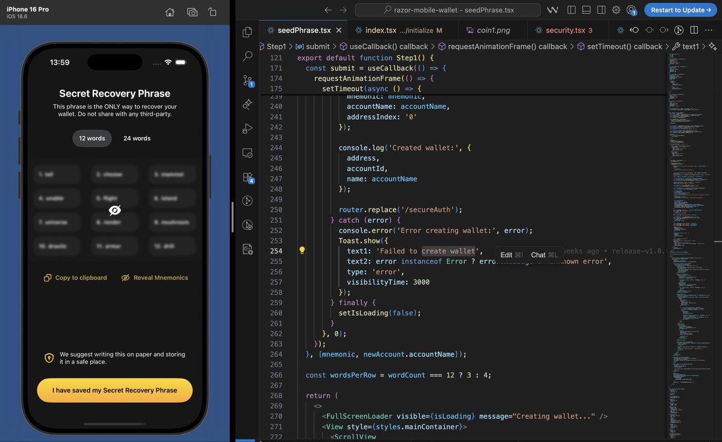722x442 pixels.
Task: Toggle the secondary sidebar layout button
Action: click(x=601, y=10)
